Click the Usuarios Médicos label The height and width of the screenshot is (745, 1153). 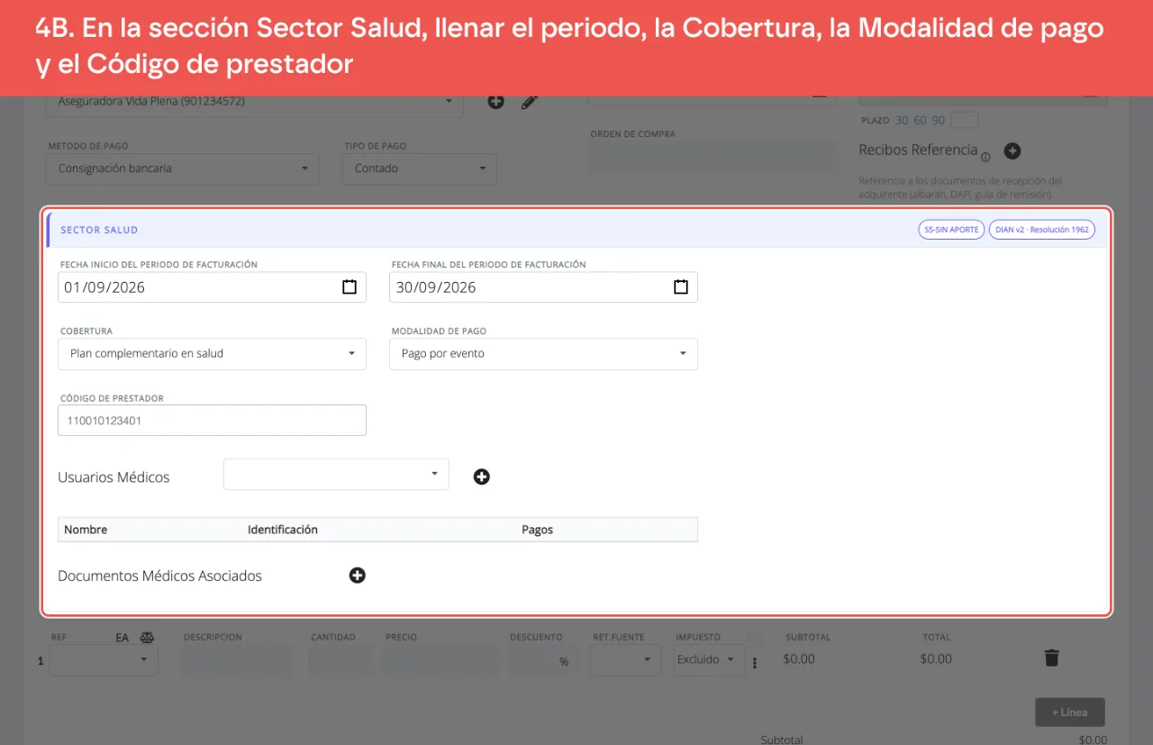point(113,477)
